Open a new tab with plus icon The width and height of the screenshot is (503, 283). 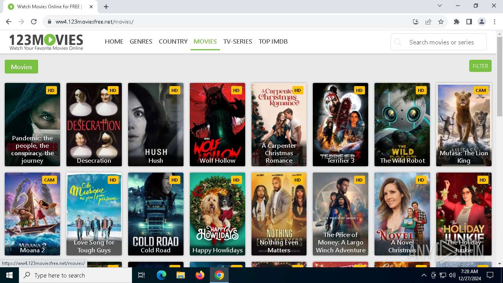(x=106, y=7)
